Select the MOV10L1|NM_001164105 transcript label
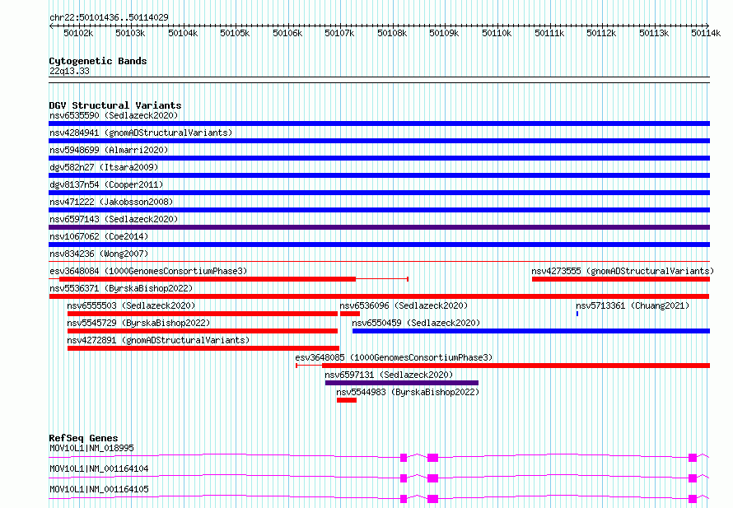 point(99,489)
